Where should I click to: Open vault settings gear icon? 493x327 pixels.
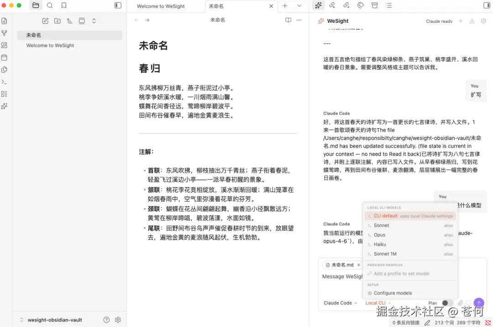click(118, 320)
